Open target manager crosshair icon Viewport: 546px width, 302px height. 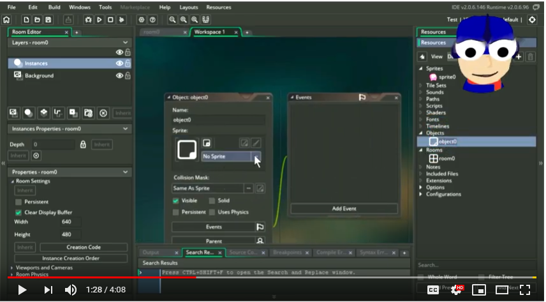click(x=532, y=20)
